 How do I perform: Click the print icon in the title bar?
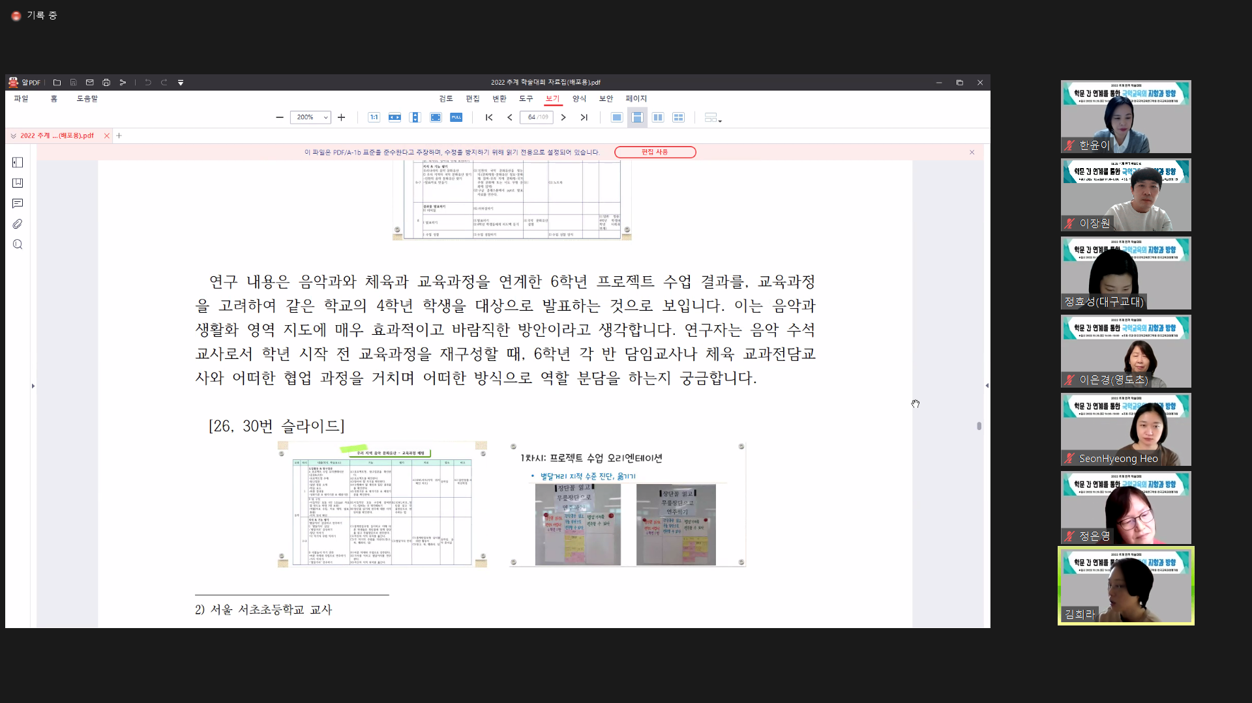(x=106, y=83)
